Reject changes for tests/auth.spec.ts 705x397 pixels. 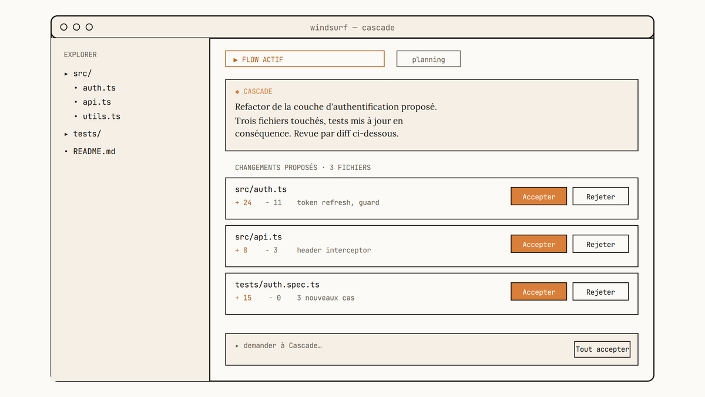pyautogui.click(x=600, y=292)
